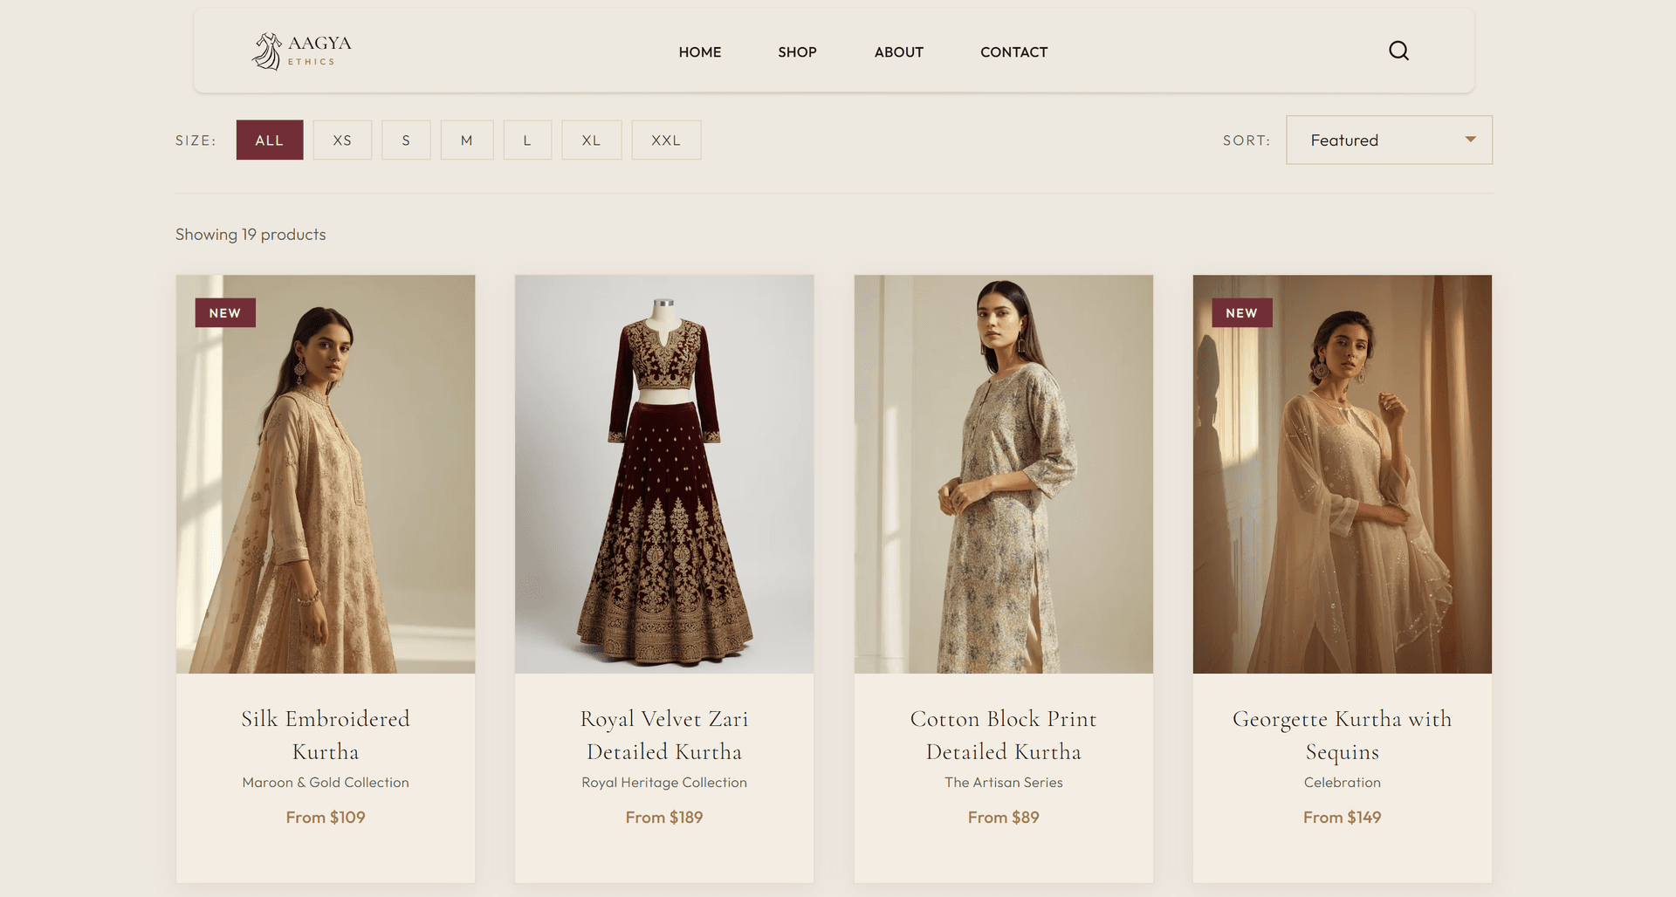The image size is (1676, 897).
Task: Click Maroon & Gold Collection text
Action: 326,783
